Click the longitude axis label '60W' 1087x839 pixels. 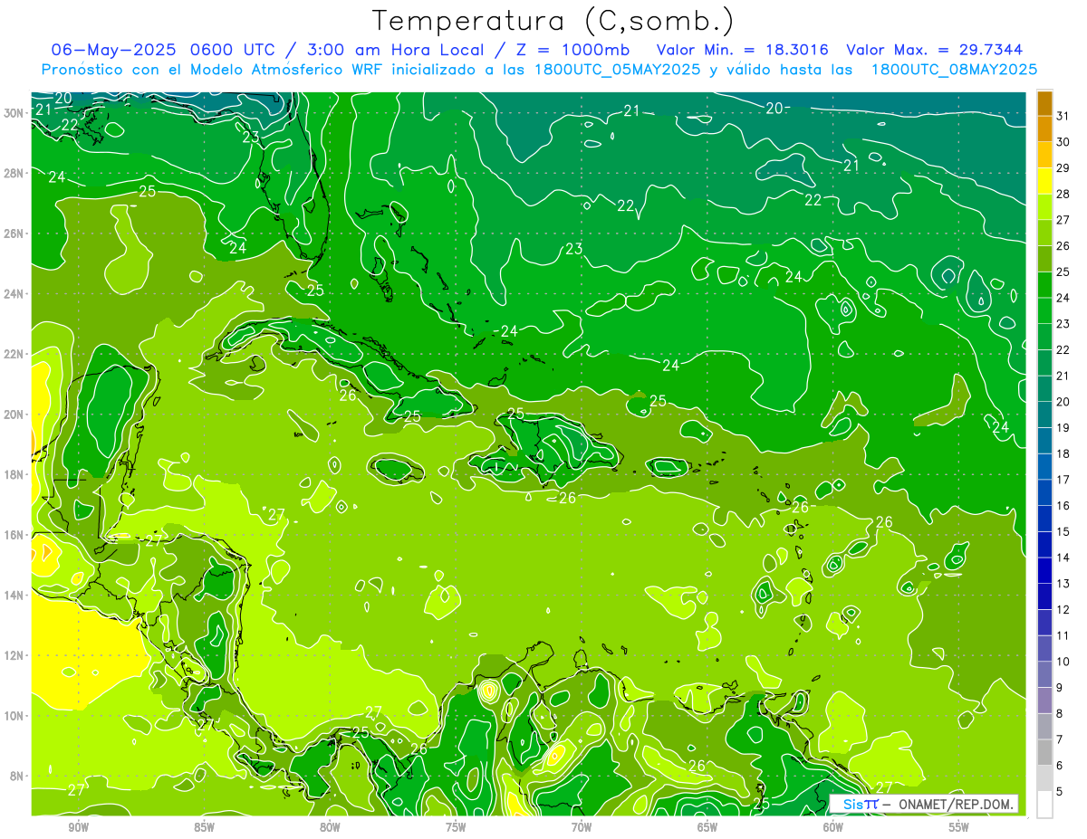click(x=833, y=827)
